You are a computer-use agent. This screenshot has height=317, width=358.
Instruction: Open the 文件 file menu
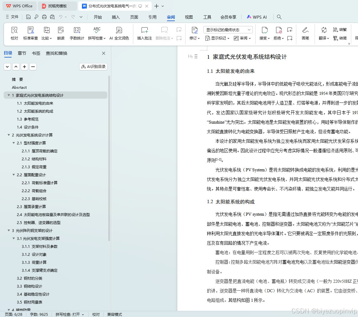point(12,17)
